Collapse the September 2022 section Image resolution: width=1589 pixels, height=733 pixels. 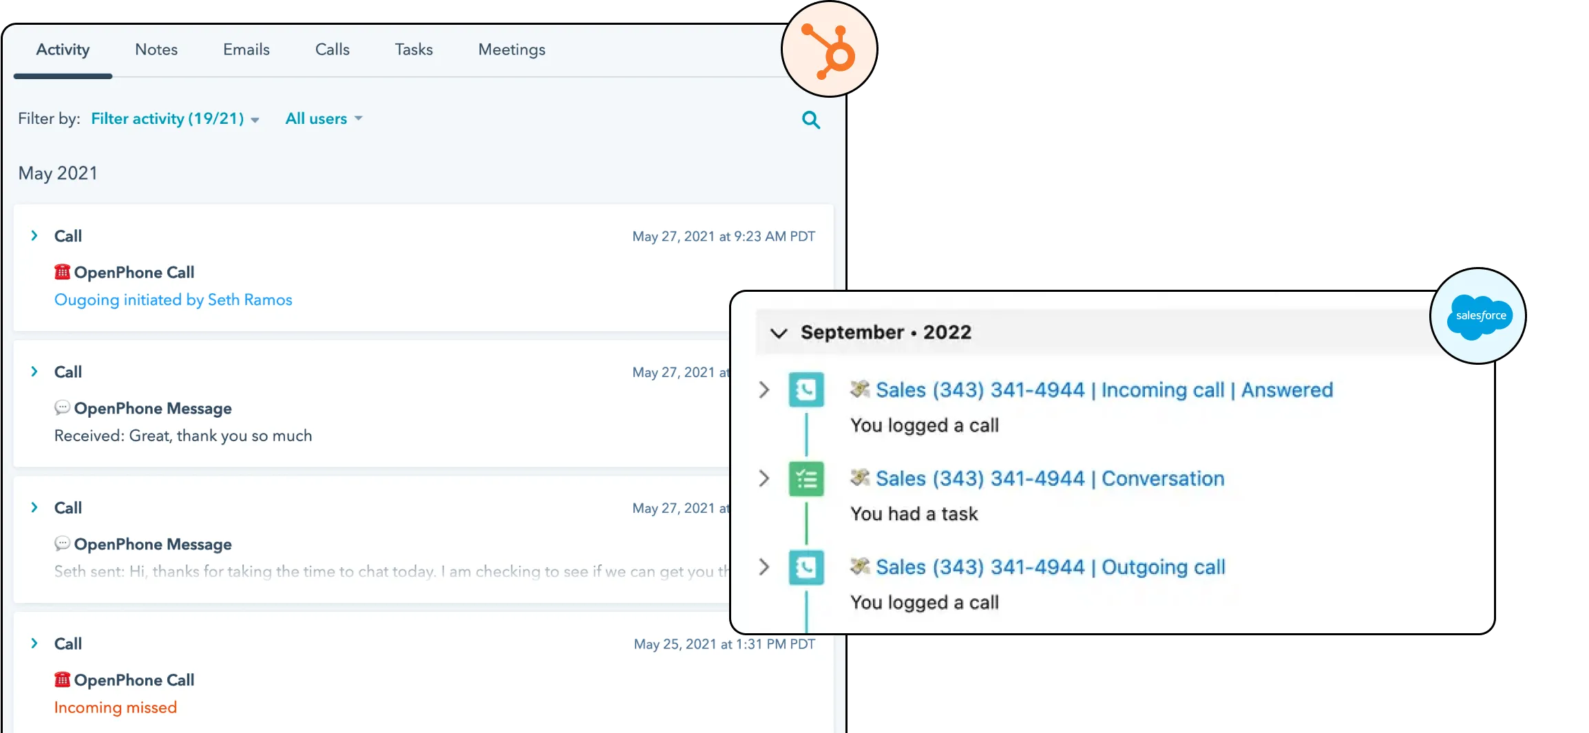coord(779,333)
